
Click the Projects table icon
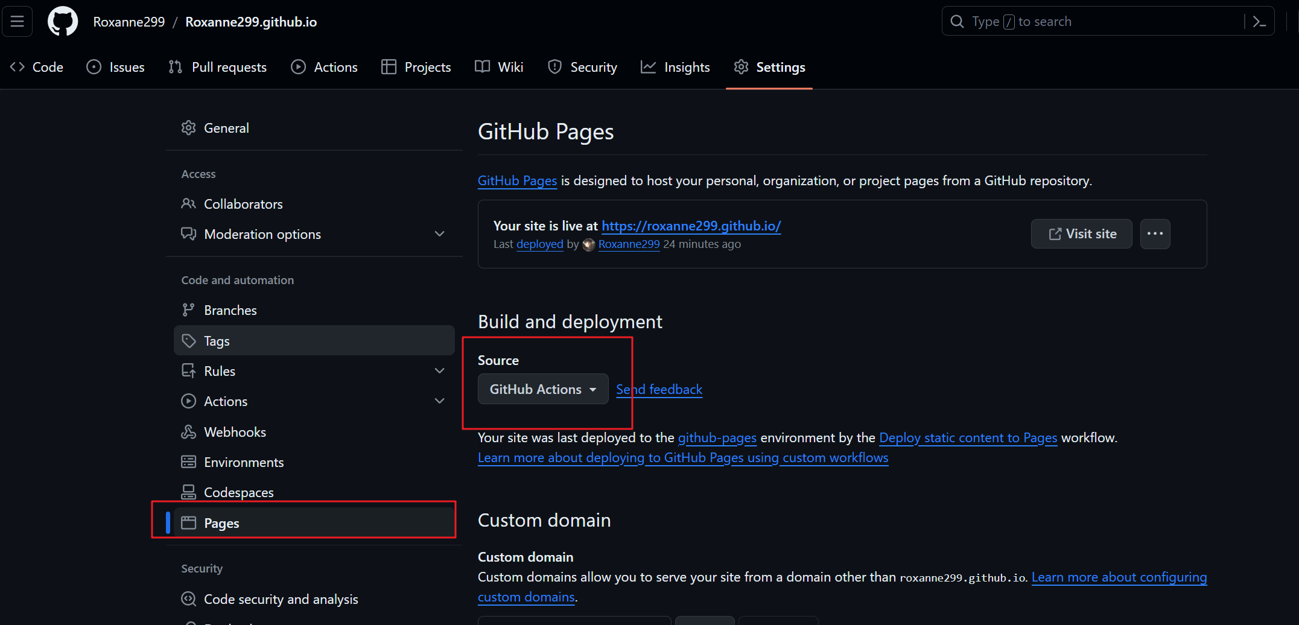pos(389,67)
